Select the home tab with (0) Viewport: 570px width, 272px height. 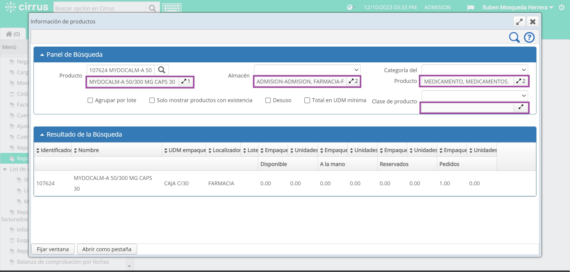pos(13,34)
